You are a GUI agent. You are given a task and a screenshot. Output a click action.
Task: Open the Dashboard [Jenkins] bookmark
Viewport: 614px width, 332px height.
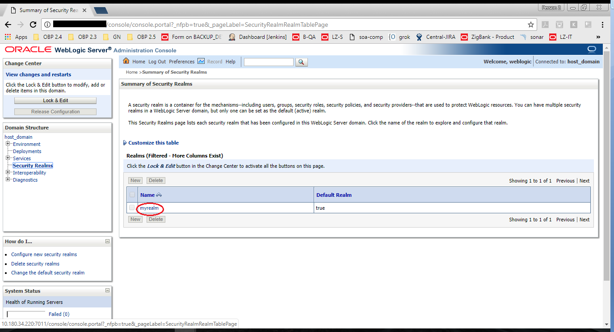258,37
